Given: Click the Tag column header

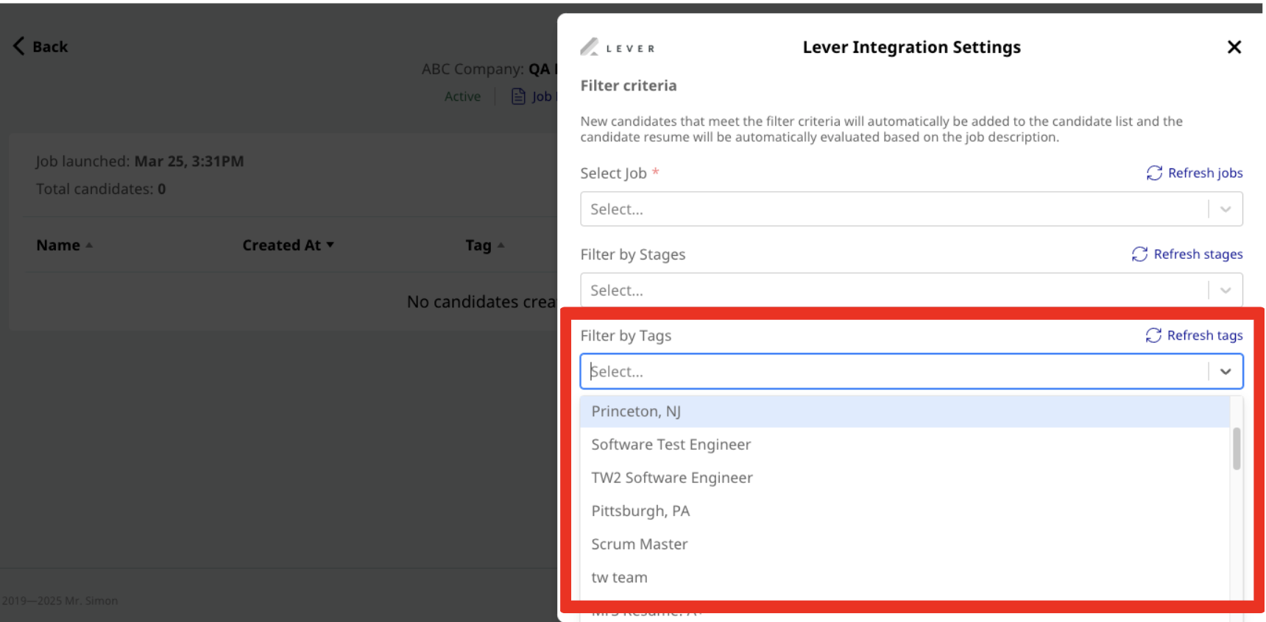Looking at the screenshot, I should 478,245.
